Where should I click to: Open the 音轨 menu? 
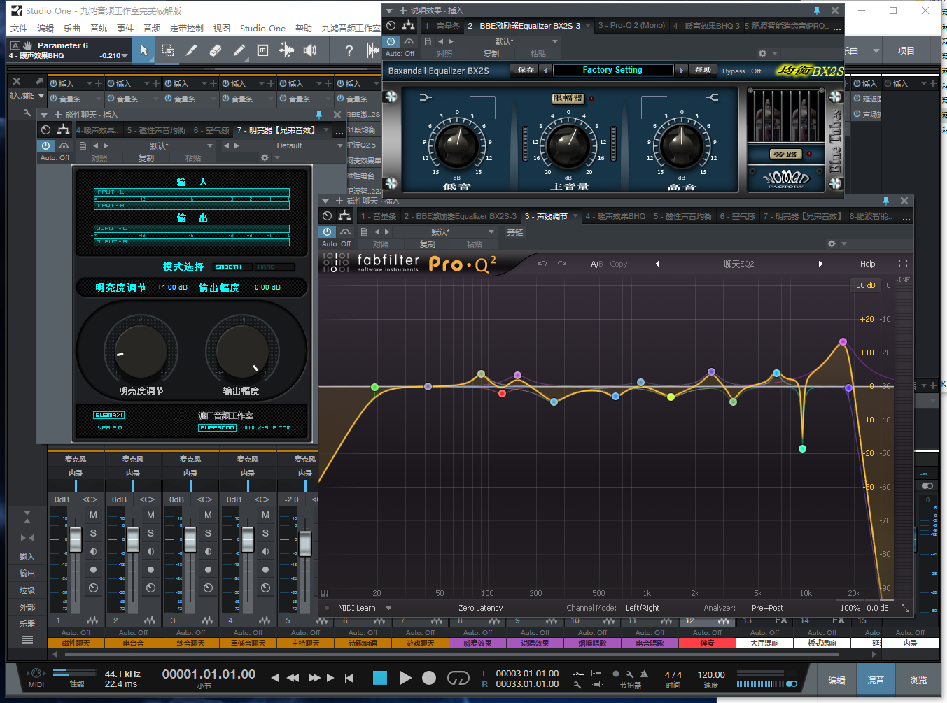(99, 29)
